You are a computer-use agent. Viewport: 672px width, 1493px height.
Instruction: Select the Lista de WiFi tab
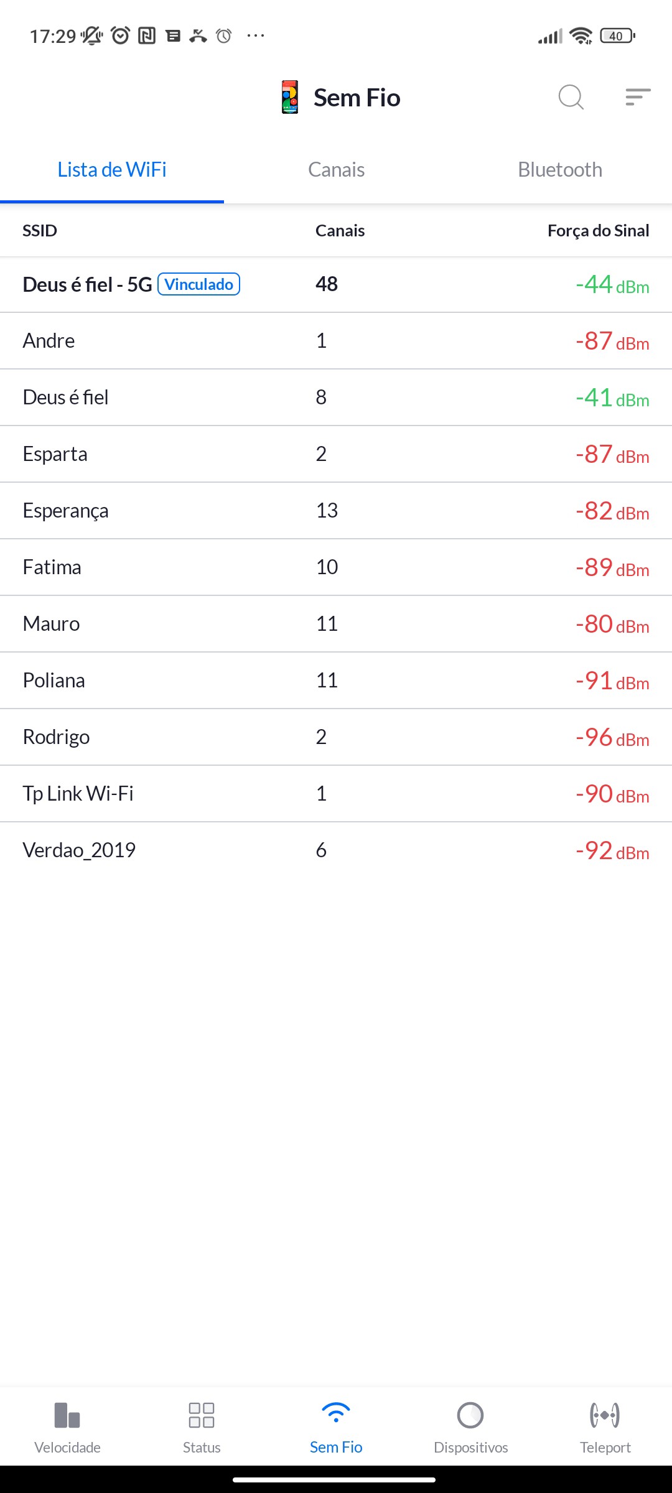pyautogui.click(x=112, y=170)
